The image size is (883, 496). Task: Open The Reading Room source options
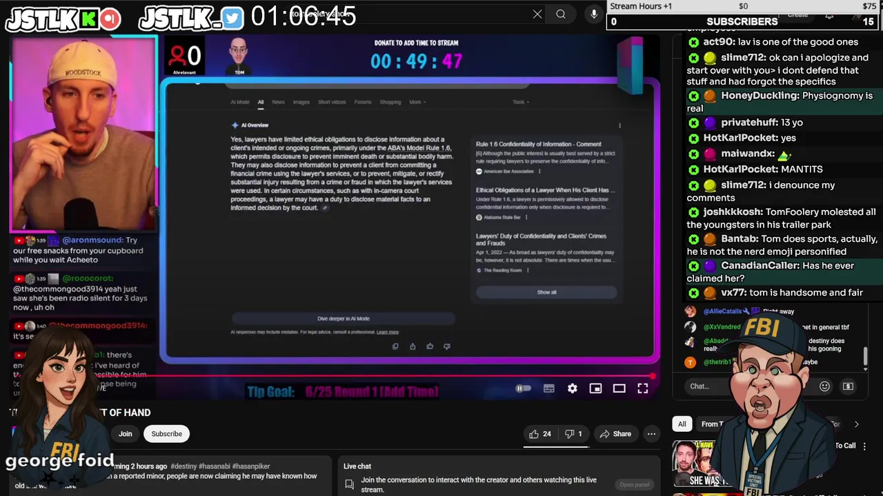[x=528, y=270]
